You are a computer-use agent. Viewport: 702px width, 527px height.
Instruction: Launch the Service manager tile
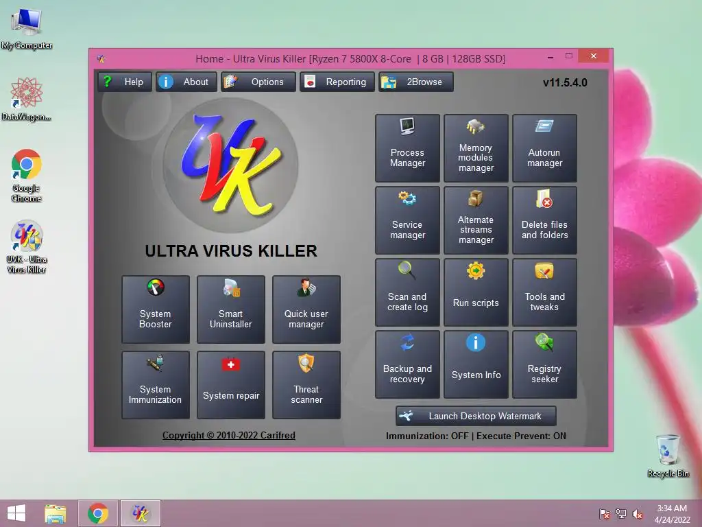click(407, 220)
